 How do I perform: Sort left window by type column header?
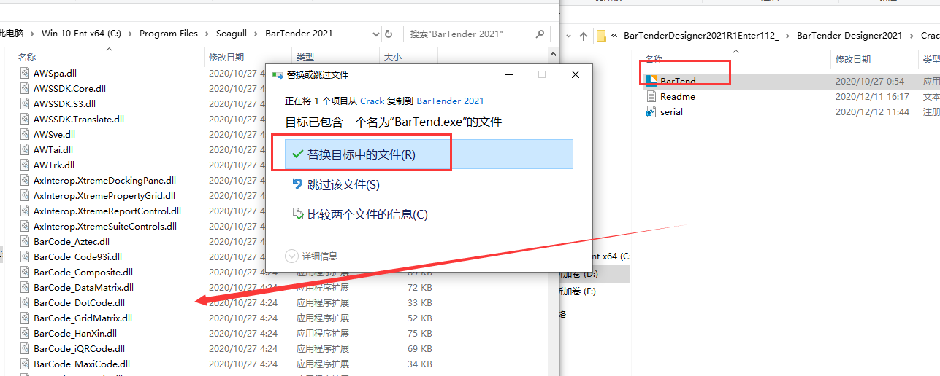[x=305, y=57]
